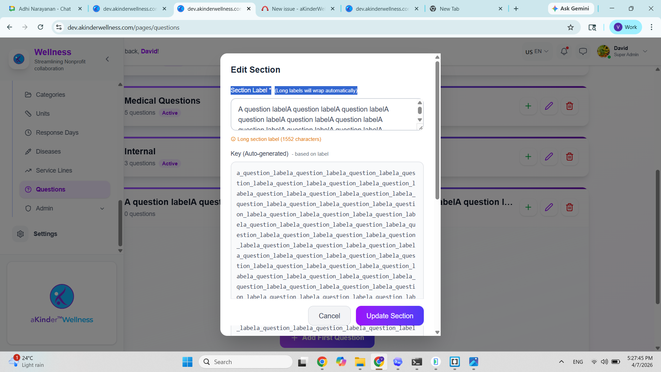Viewport: 661px width, 372px height.
Task: Delete the Internal section via trash icon
Action: 569,157
